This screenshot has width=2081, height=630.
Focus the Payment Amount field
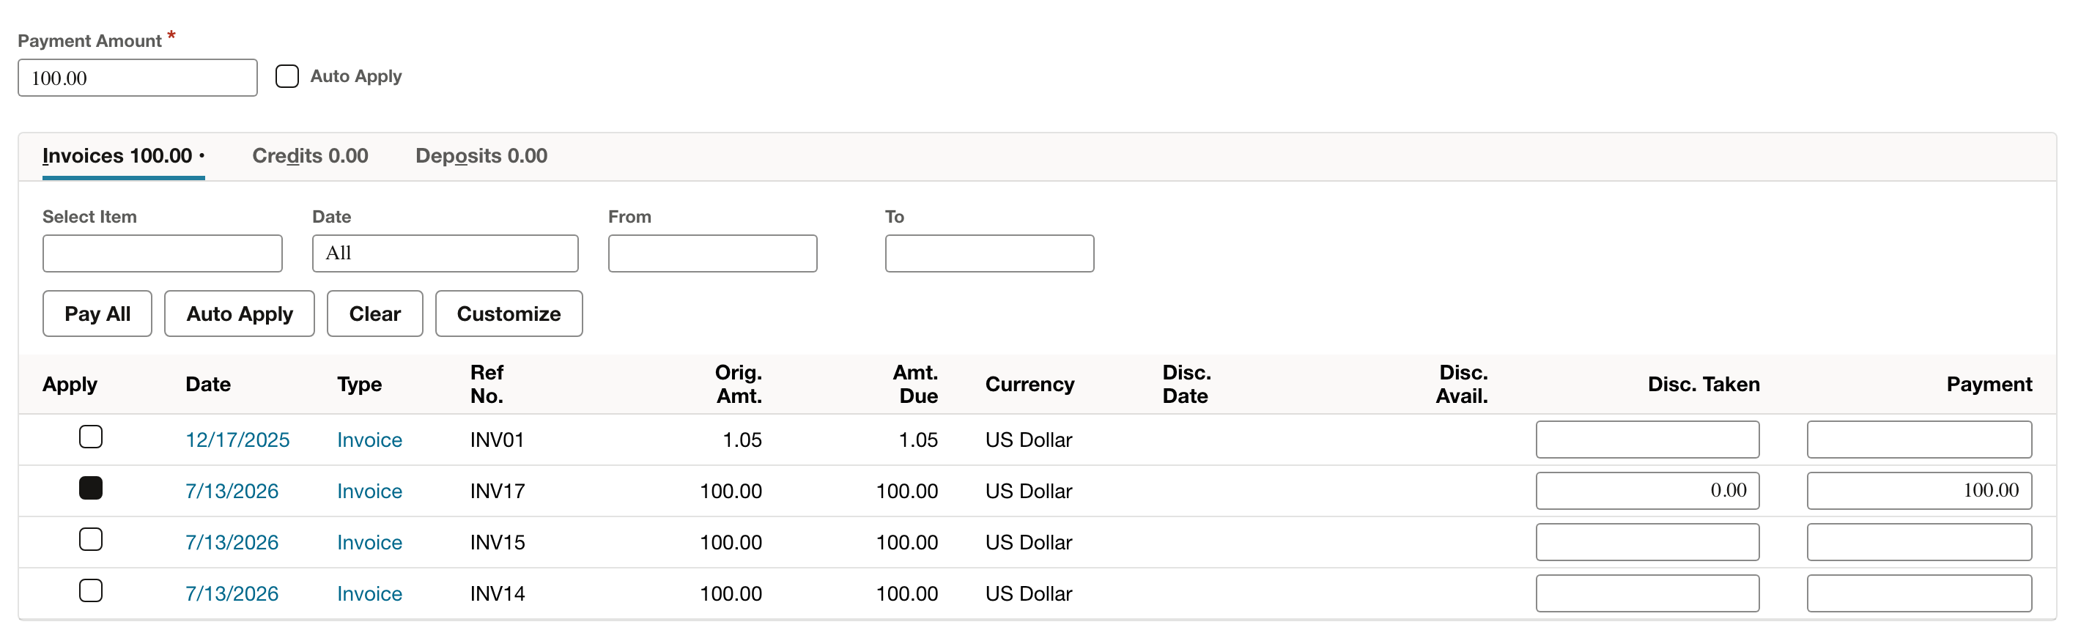[x=137, y=78]
